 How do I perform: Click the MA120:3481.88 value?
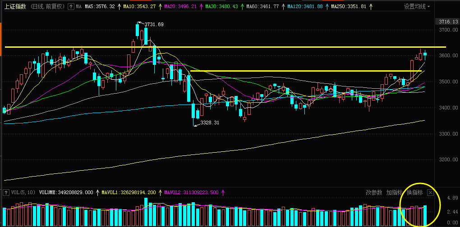point(305,6)
